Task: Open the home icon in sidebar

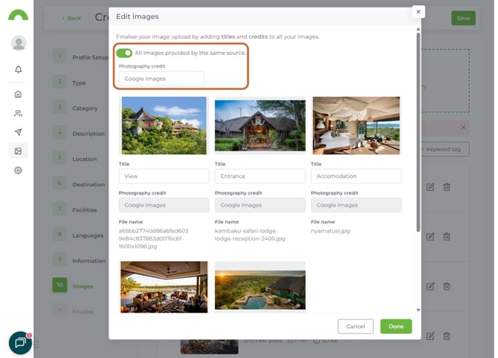Action: [18, 94]
